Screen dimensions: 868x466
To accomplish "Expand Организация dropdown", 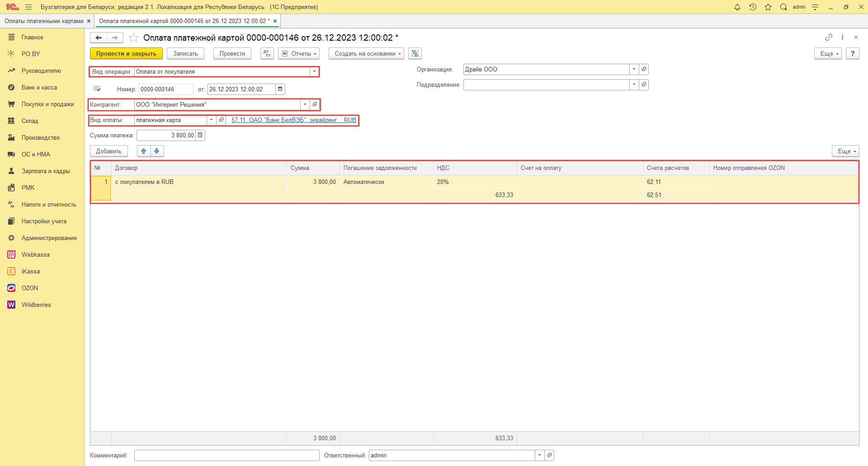I will click(x=634, y=69).
